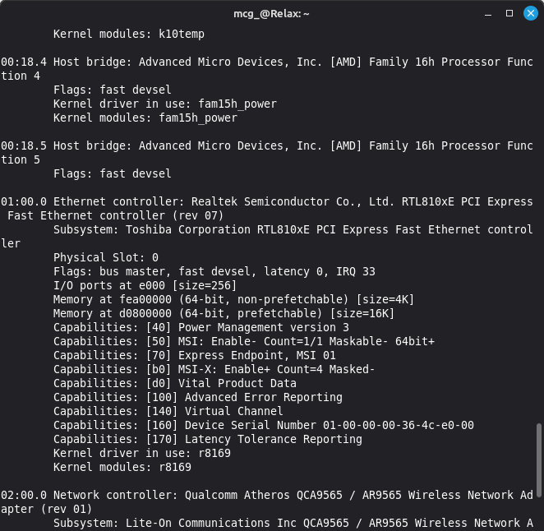Click the vertical scrollbar thumb

538,459
